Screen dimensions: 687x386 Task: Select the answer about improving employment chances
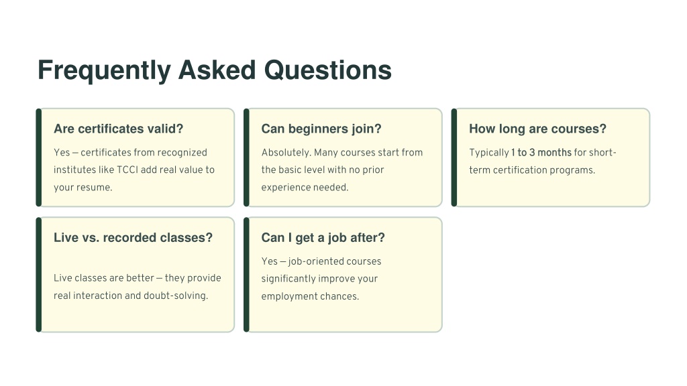coord(321,279)
